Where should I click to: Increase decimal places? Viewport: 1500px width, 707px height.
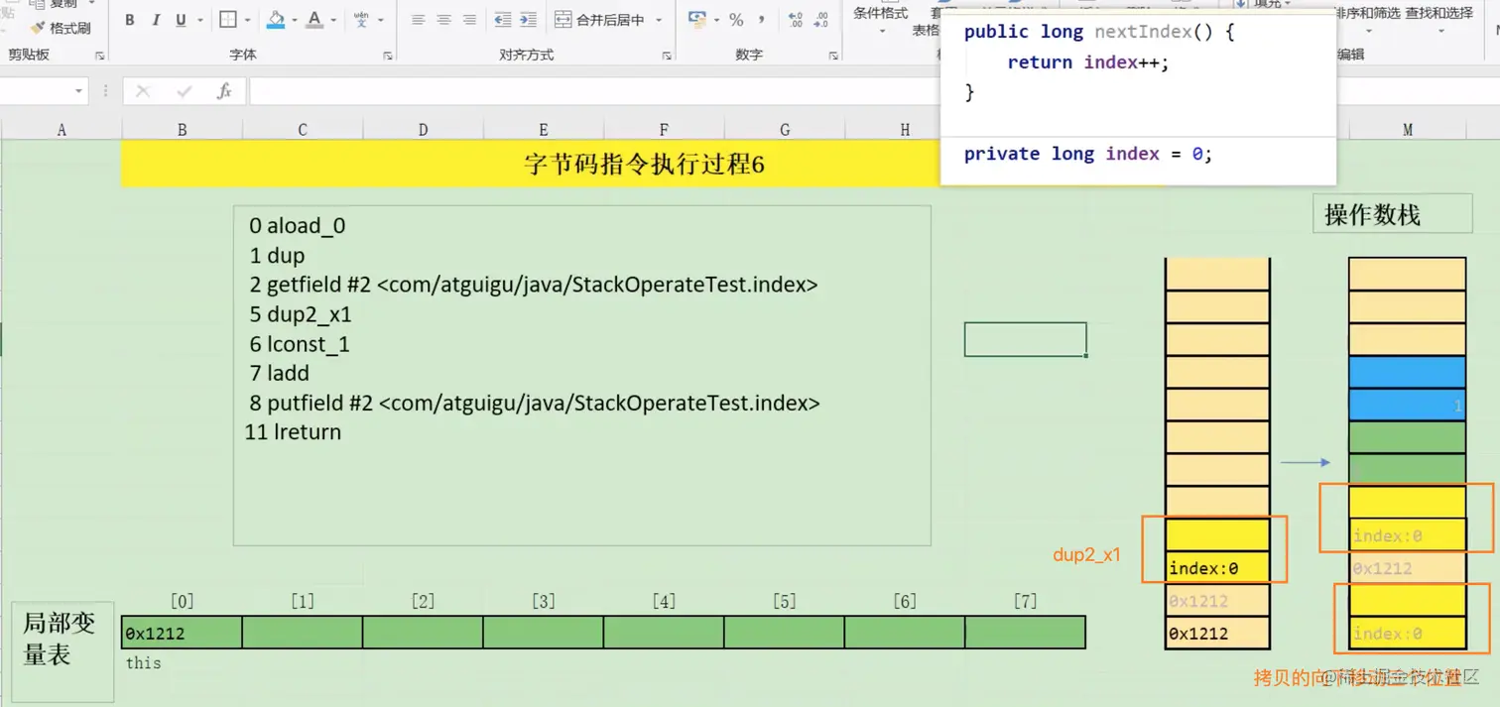(796, 20)
